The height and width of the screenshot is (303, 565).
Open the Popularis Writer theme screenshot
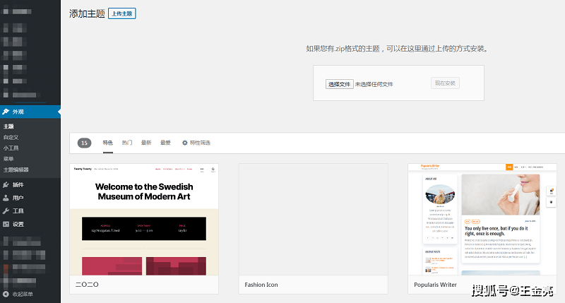[x=482, y=220]
